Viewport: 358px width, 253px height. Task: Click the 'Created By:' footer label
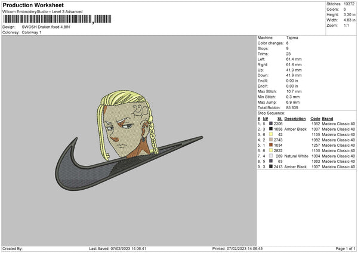click(x=13, y=248)
